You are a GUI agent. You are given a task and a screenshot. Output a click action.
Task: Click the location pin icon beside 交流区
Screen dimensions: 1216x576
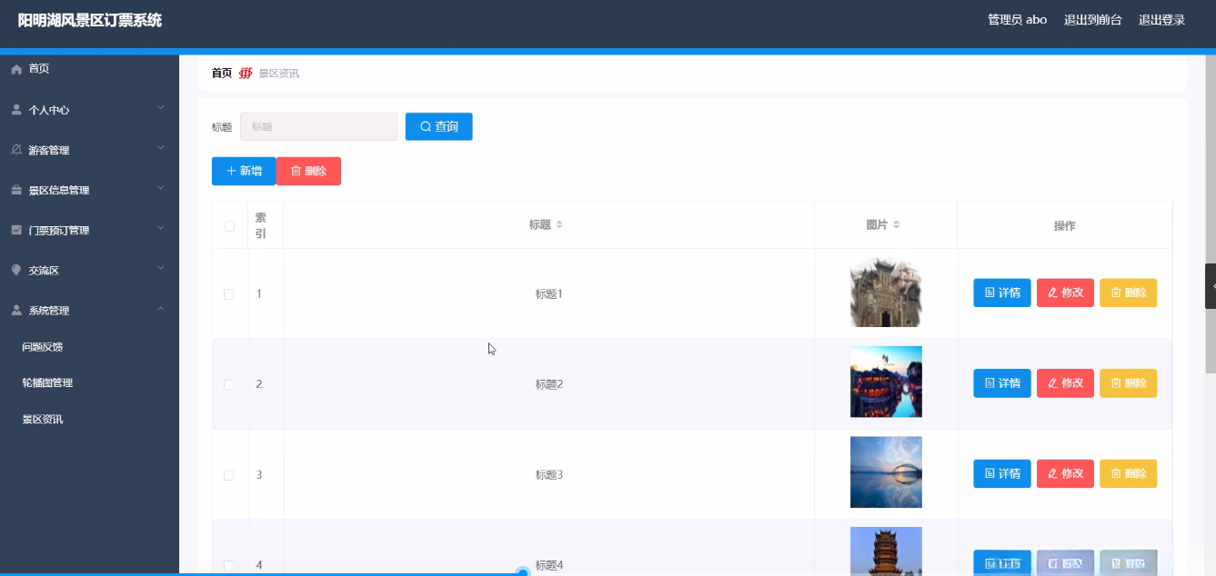[16, 270]
